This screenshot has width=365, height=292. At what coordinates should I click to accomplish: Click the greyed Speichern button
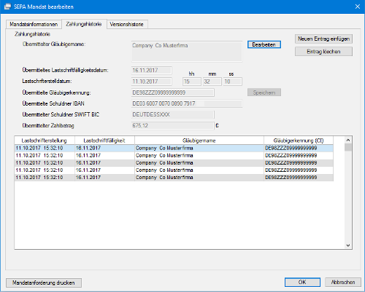pyautogui.click(x=264, y=92)
